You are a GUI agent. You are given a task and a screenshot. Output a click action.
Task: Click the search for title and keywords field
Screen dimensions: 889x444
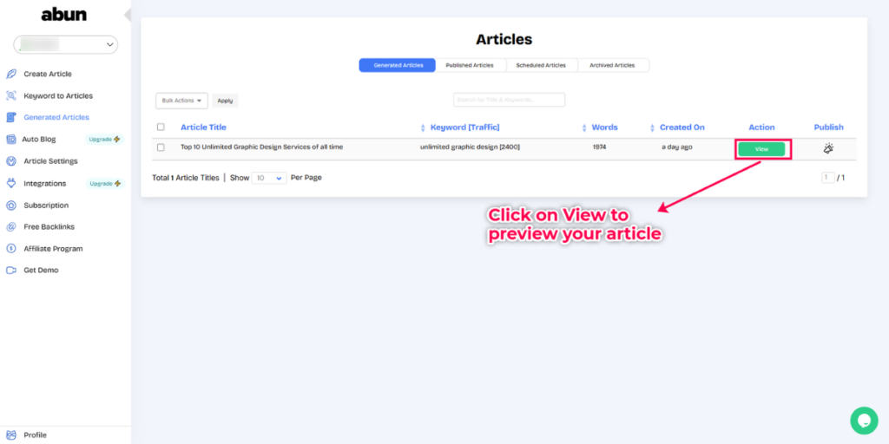coord(509,100)
